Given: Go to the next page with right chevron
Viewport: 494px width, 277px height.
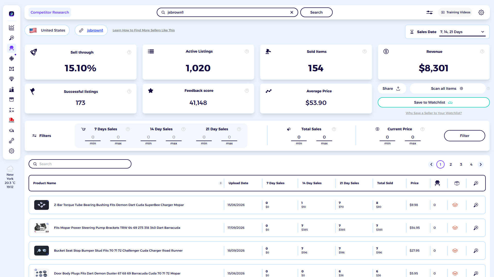Looking at the screenshot, I should tap(481, 164).
